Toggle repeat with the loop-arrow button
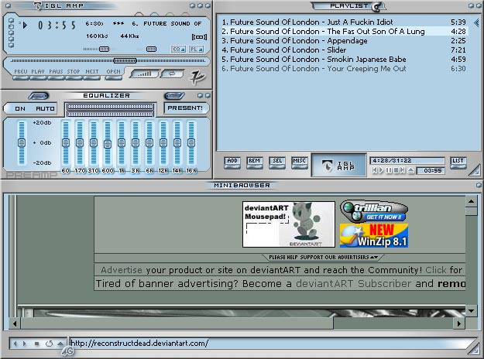This screenshot has width=484, height=359. (172, 74)
